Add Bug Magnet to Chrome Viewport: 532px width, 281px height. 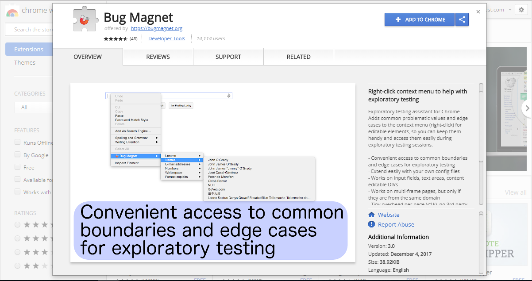[x=420, y=19]
